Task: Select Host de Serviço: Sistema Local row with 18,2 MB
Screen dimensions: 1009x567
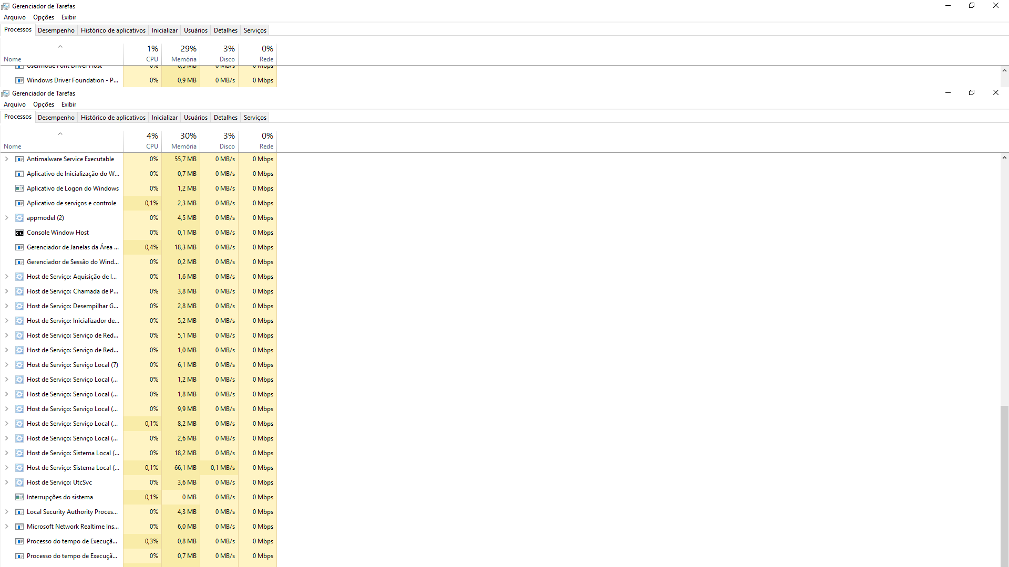Action: click(138, 453)
